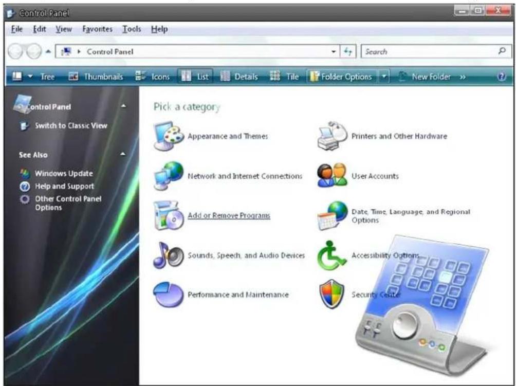The width and height of the screenshot is (516, 386).
Task: Click the Control Panel title bar icon
Action: tap(11, 13)
